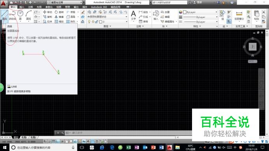
Task: Click the Array (阵列) tool
Action: tap(71, 22)
